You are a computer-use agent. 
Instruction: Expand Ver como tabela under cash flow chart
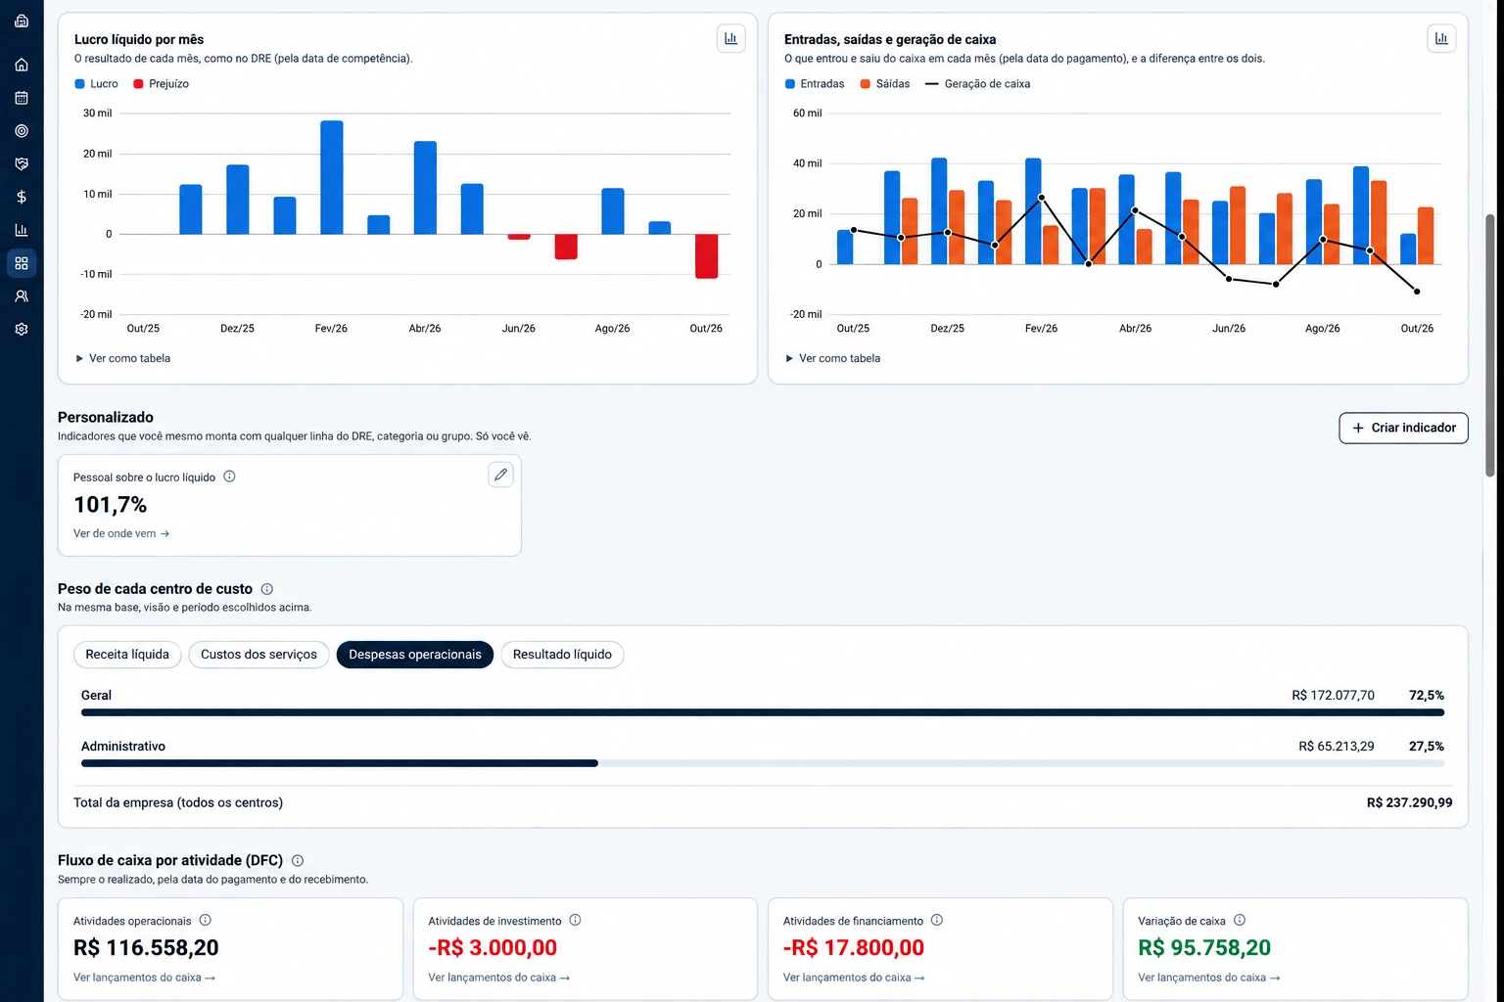point(833,358)
